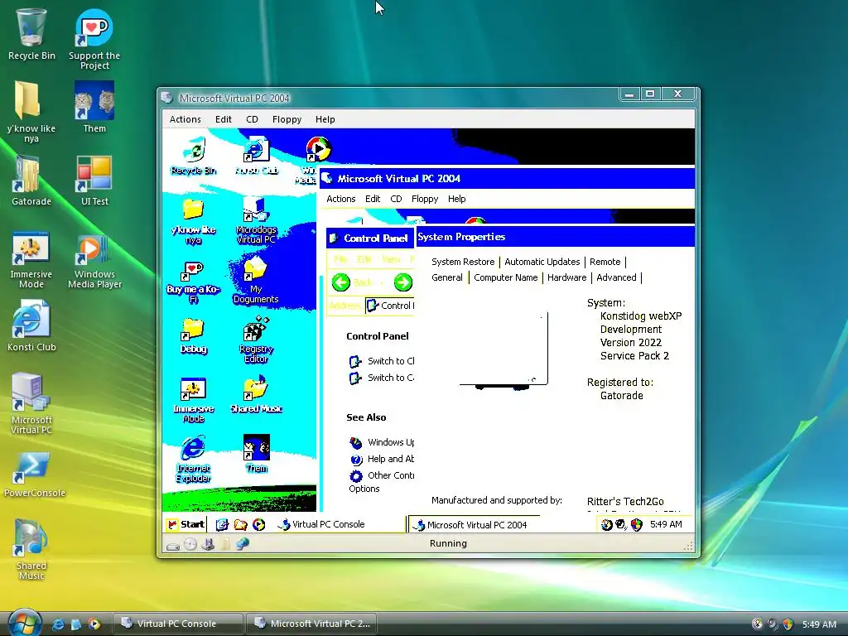This screenshot has width=848, height=636.
Task: Click the host Vista Start orb
Action: click(25, 623)
